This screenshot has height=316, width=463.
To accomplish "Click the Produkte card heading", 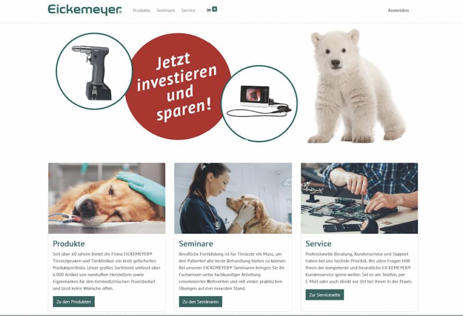I will pos(69,243).
